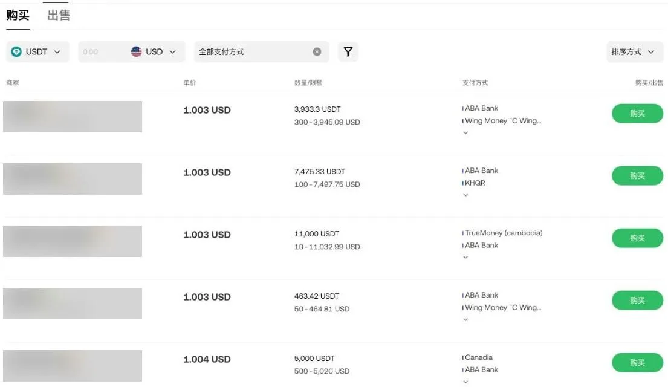
Task: Buy the 5,000 USDT offer
Action: 637,362
